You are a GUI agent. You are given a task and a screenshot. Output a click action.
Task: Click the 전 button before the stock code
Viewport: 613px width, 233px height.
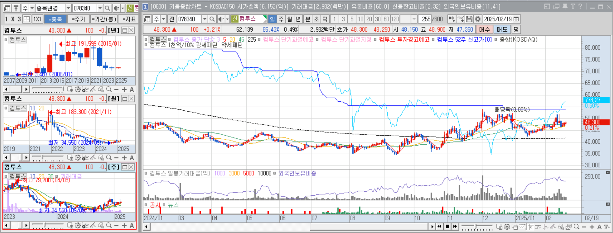point(172,19)
